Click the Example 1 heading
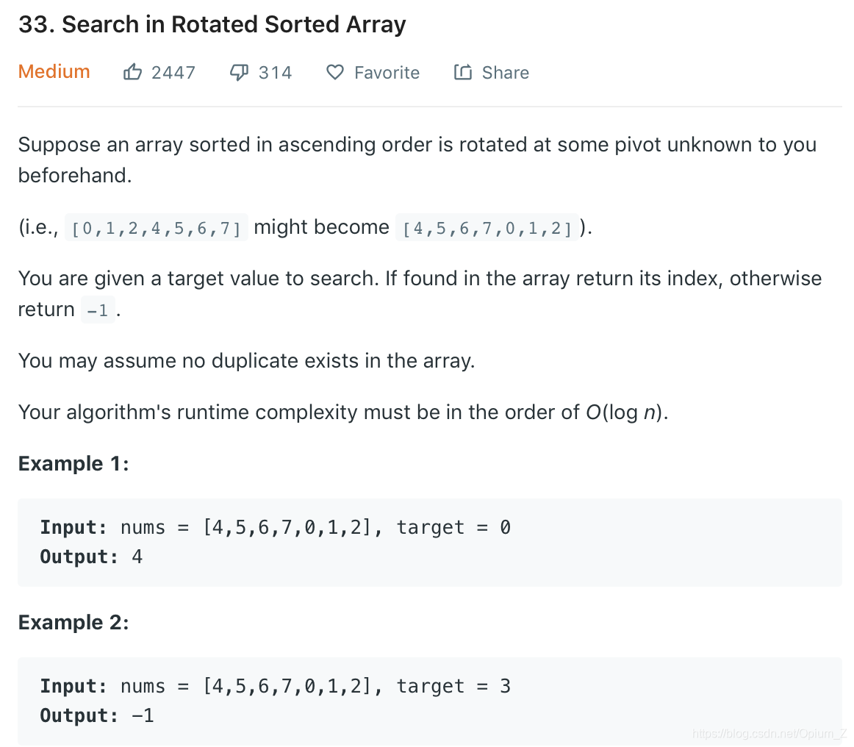 (x=73, y=464)
